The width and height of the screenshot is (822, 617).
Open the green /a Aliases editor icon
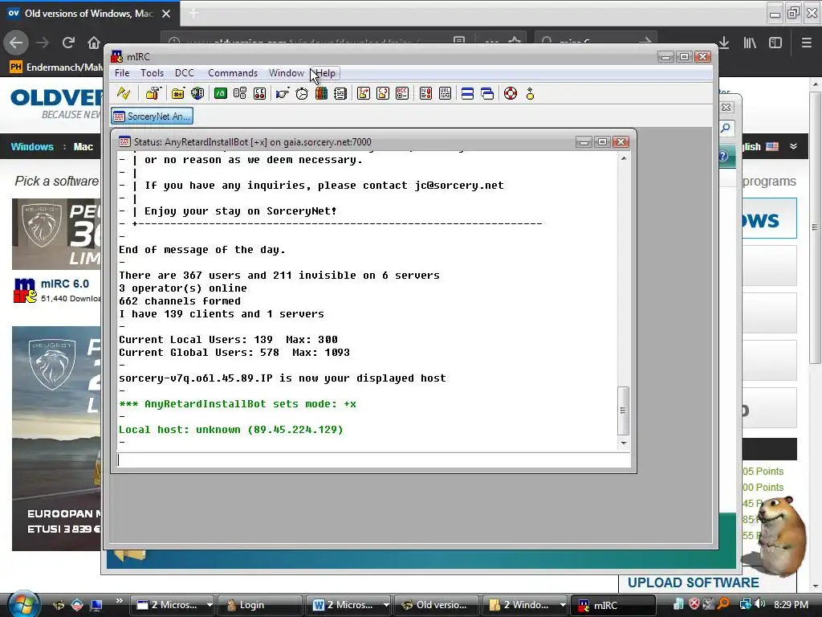(221, 93)
